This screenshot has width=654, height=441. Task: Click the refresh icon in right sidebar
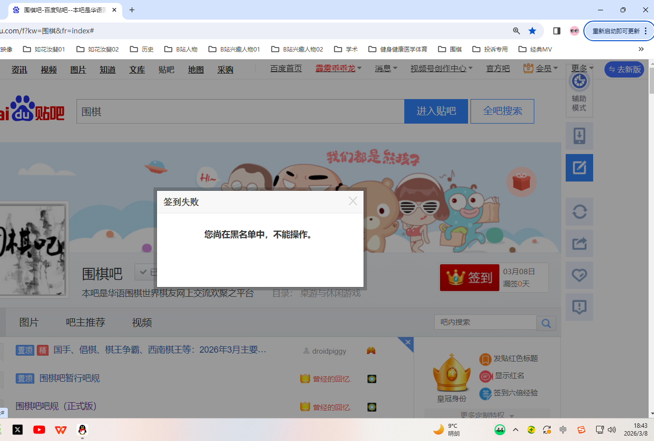click(x=579, y=212)
